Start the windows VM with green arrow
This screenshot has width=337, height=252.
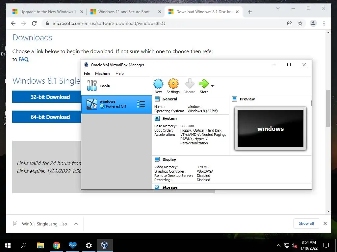pyautogui.click(x=203, y=86)
